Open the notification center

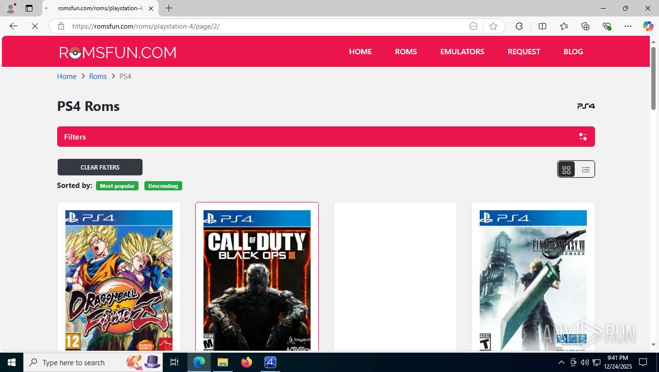click(643, 362)
